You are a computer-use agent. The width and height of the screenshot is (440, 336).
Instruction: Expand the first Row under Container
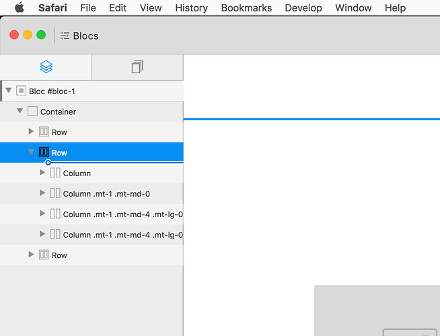pyautogui.click(x=31, y=132)
